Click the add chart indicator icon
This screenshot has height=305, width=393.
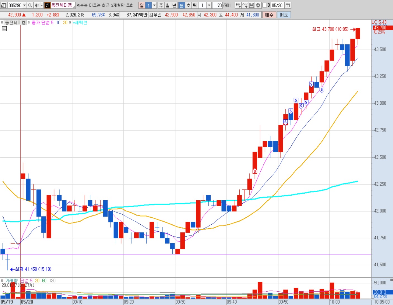pyautogui.click(x=238, y=5)
